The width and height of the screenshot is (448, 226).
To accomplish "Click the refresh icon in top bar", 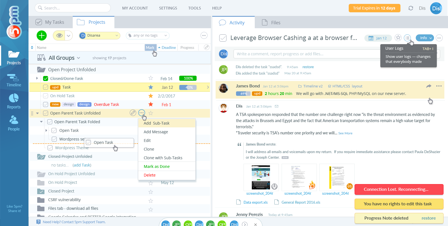I will pyautogui.click(x=411, y=8).
